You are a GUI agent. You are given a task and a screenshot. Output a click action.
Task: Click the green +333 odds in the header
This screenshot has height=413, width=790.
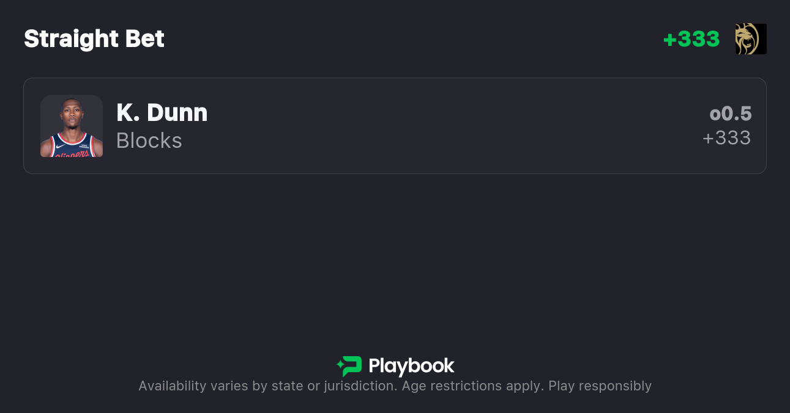pyautogui.click(x=691, y=39)
